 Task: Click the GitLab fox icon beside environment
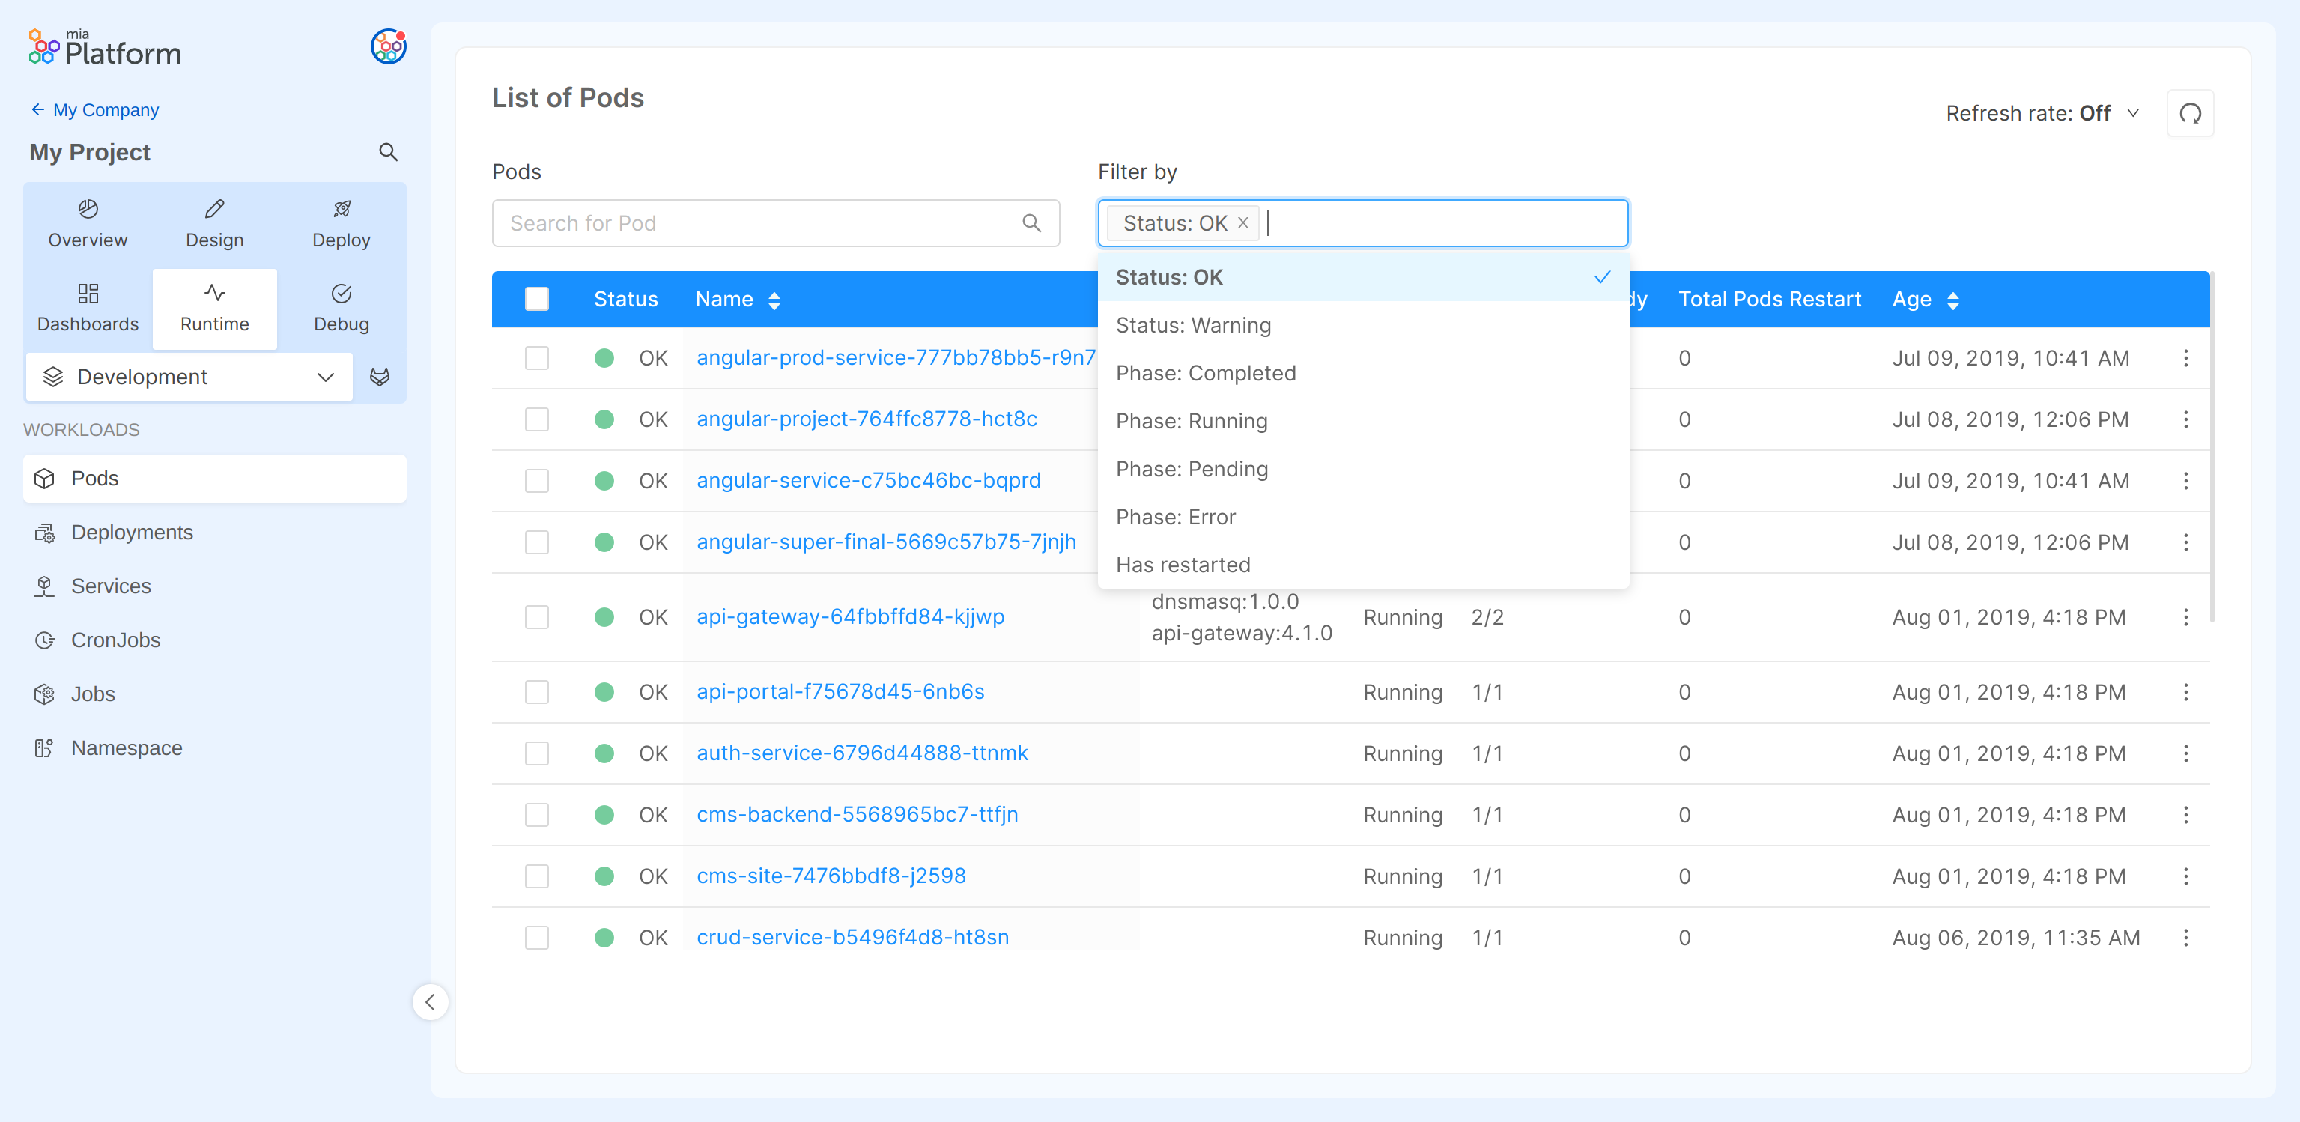click(380, 377)
